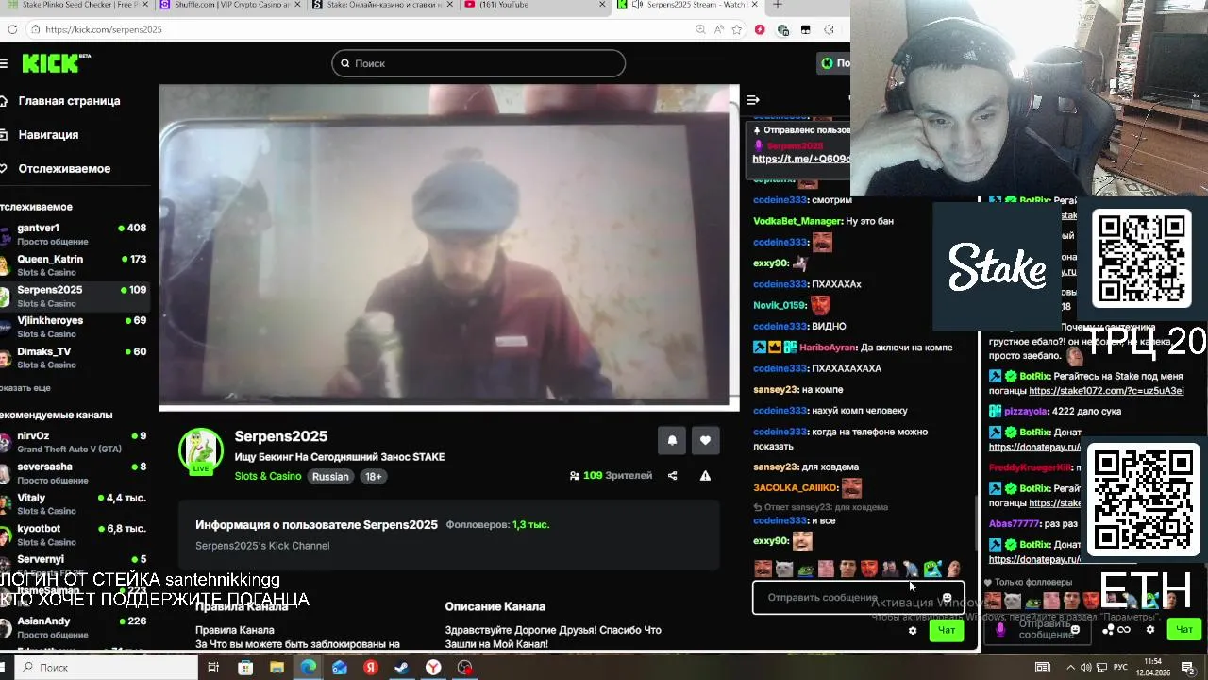Click the Windows taskbar search box
The height and width of the screenshot is (680, 1208).
[107, 667]
